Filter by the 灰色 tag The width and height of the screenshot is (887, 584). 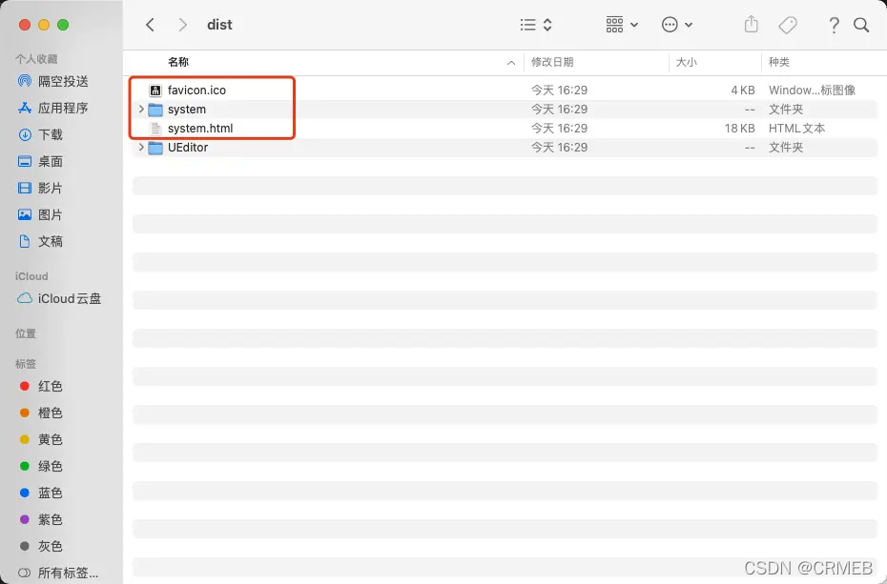coord(41,546)
